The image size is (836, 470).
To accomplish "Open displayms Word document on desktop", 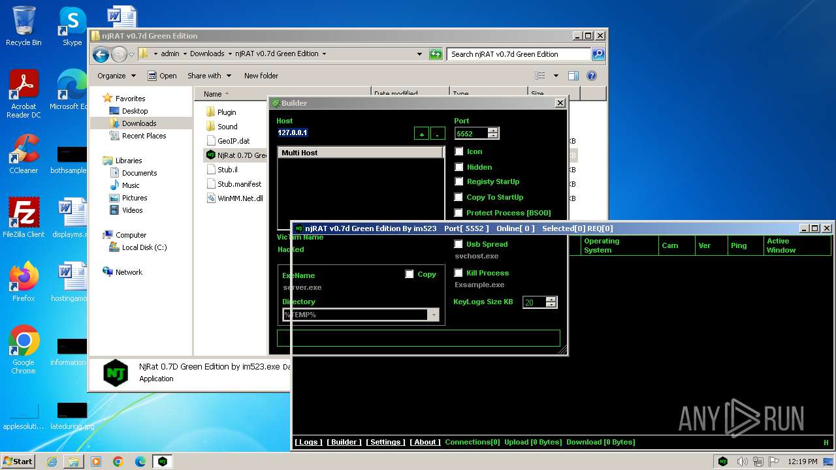I will [x=72, y=218].
